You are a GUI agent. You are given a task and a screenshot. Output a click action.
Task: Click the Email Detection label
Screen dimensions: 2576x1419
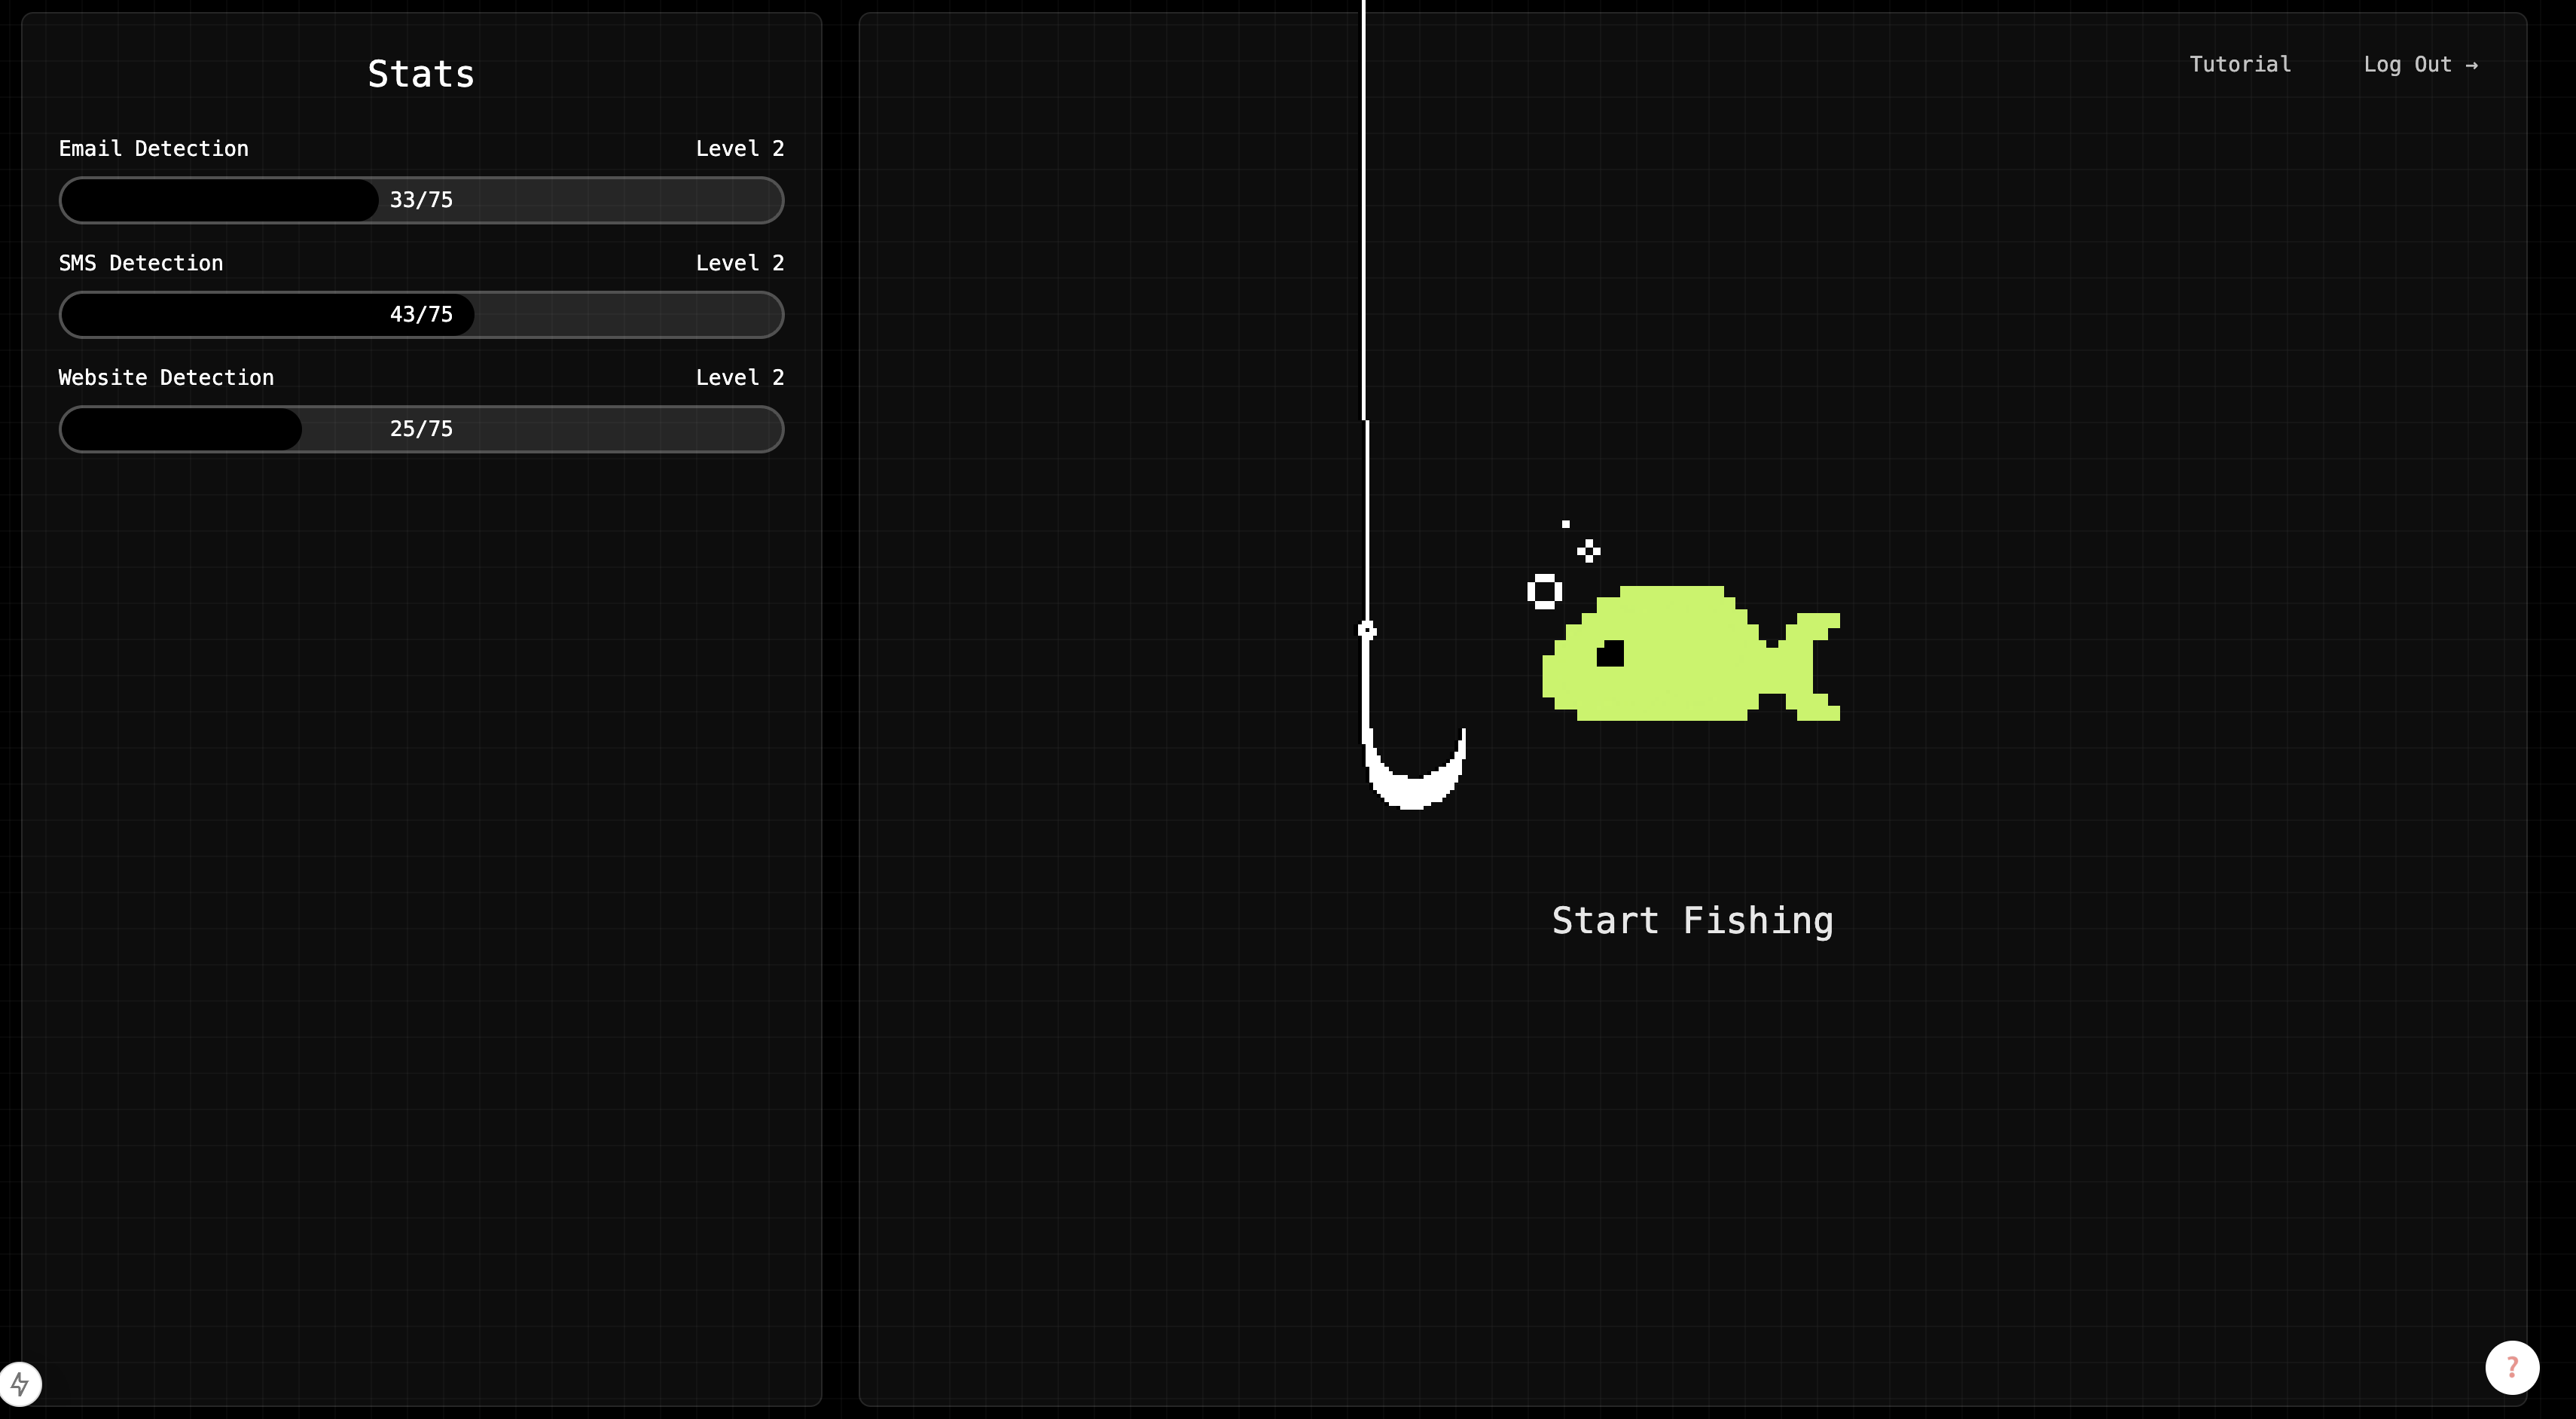pyautogui.click(x=153, y=148)
